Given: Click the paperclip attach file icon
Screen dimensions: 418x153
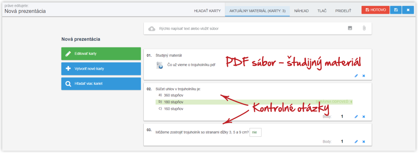Looking at the screenshot, I should pyautogui.click(x=364, y=28).
